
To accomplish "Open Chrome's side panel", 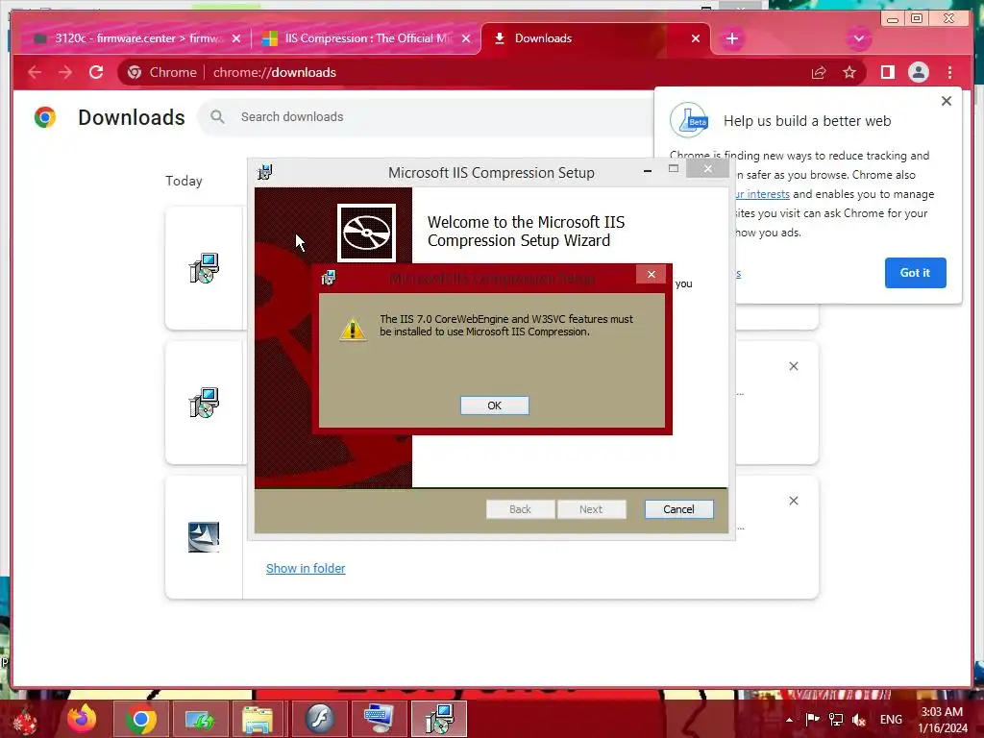I will [887, 72].
